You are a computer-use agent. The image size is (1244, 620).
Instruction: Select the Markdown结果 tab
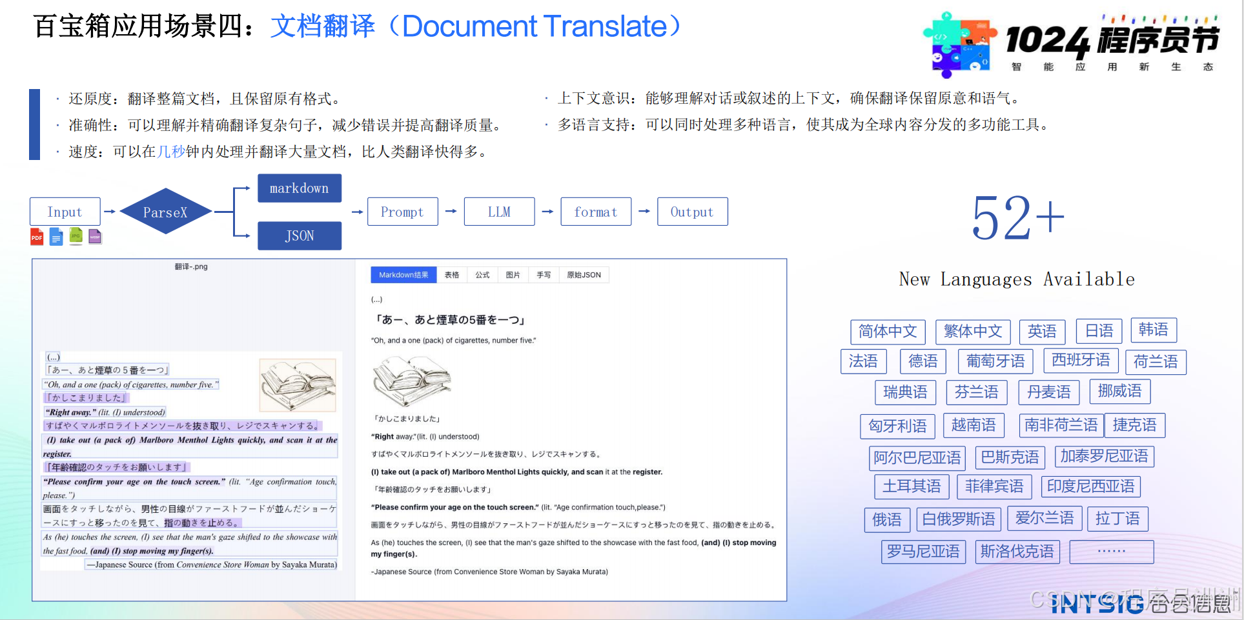click(x=403, y=275)
